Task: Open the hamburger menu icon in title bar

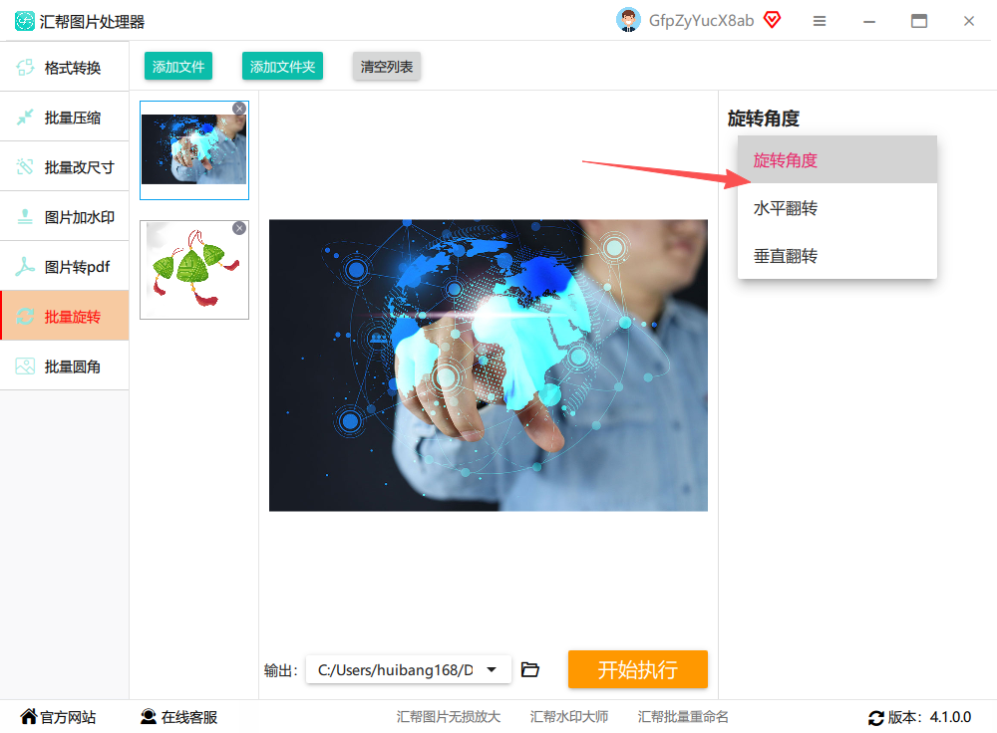Action: pyautogui.click(x=820, y=21)
